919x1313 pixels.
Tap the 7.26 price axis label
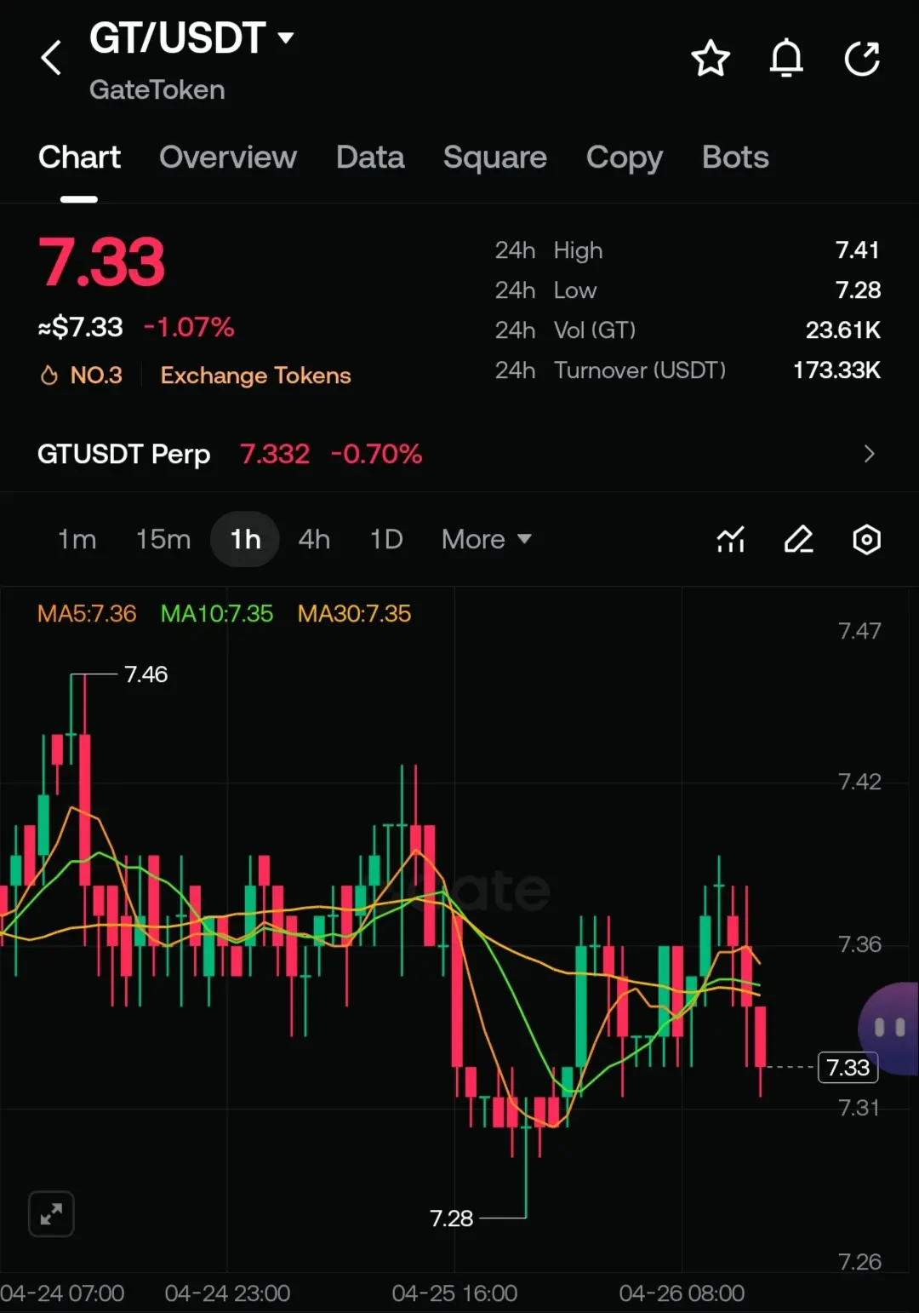click(859, 1262)
